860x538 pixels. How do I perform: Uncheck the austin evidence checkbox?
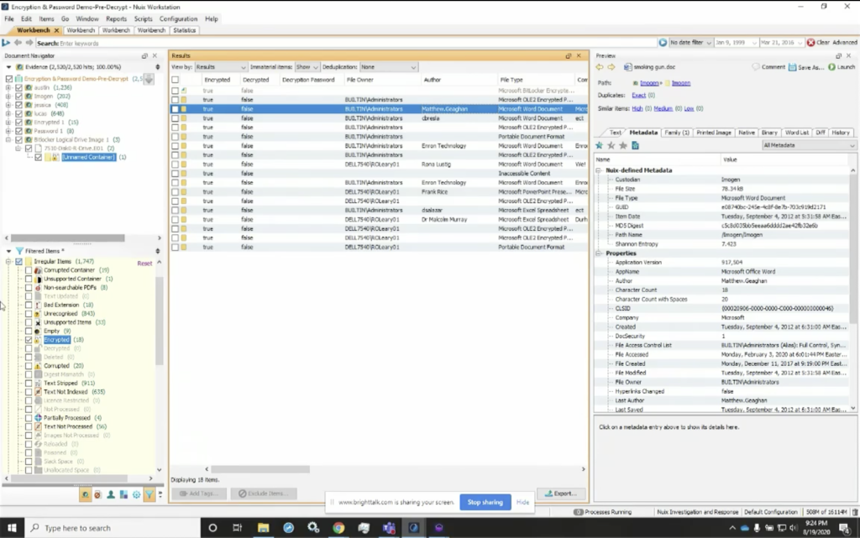click(19, 87)
